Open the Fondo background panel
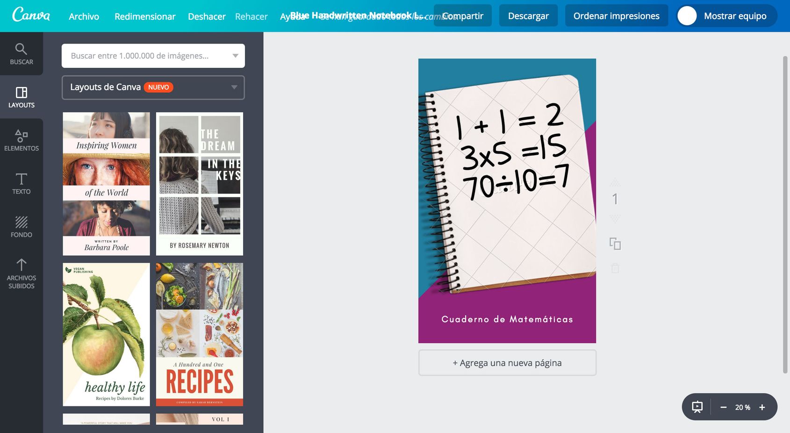 coord(22,227)
